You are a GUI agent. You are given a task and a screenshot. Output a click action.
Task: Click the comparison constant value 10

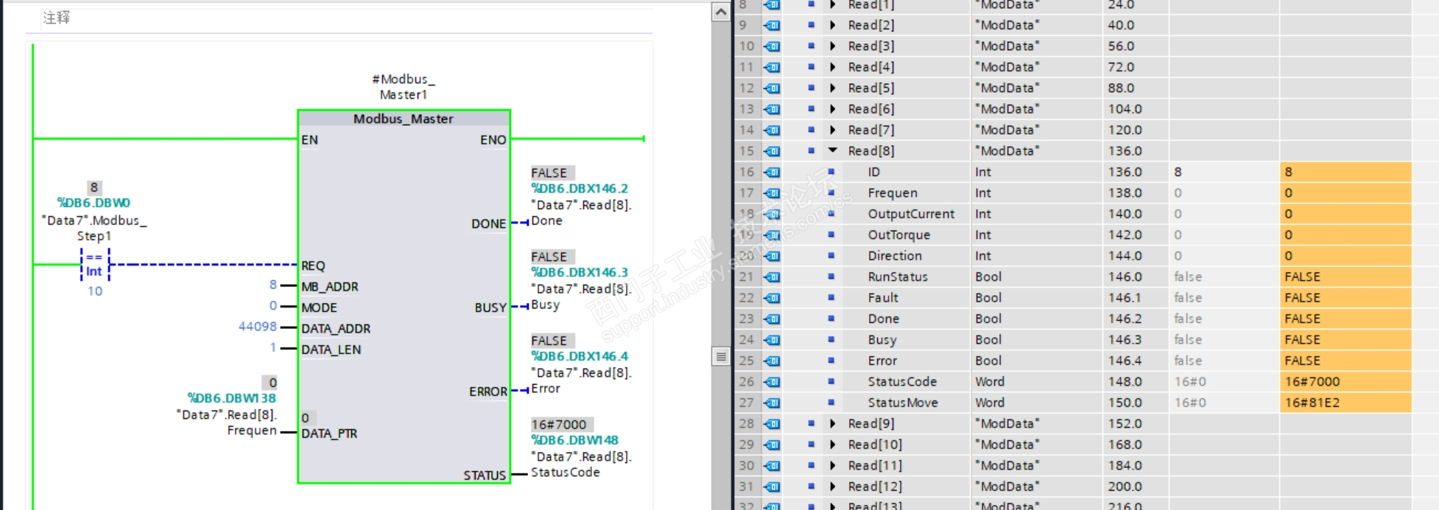[95, 291]
